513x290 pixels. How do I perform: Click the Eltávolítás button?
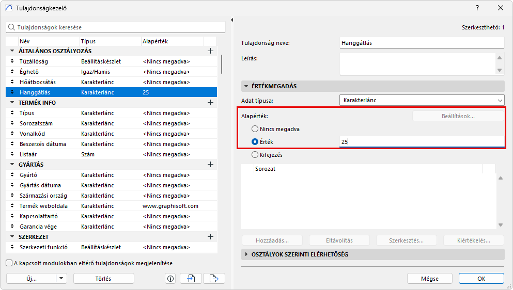339,240
